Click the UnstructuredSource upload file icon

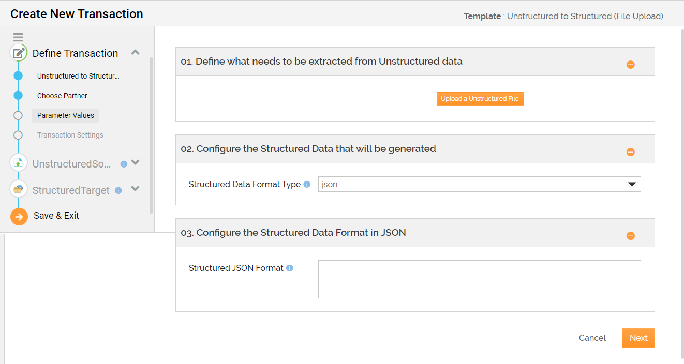coord(19,163)
